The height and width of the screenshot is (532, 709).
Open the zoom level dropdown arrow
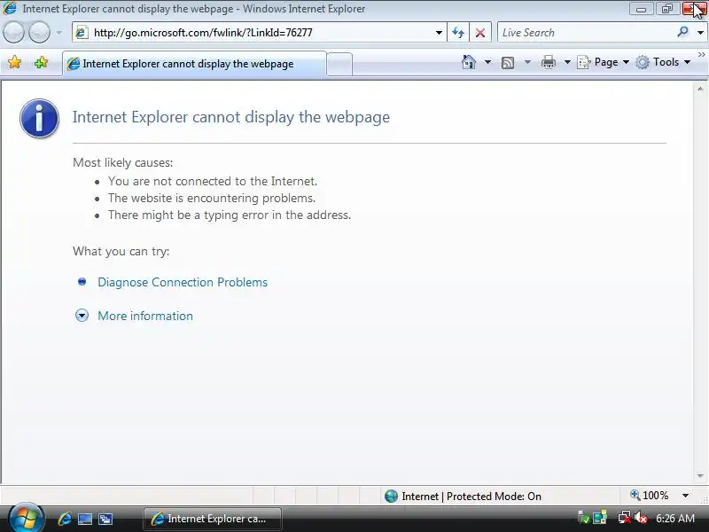(x=685, y=496)
